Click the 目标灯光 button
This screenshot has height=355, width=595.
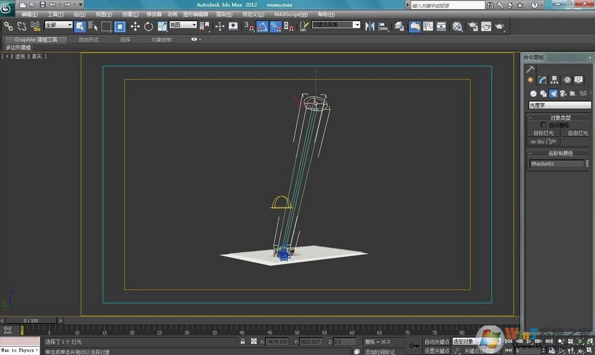[543, 133]
